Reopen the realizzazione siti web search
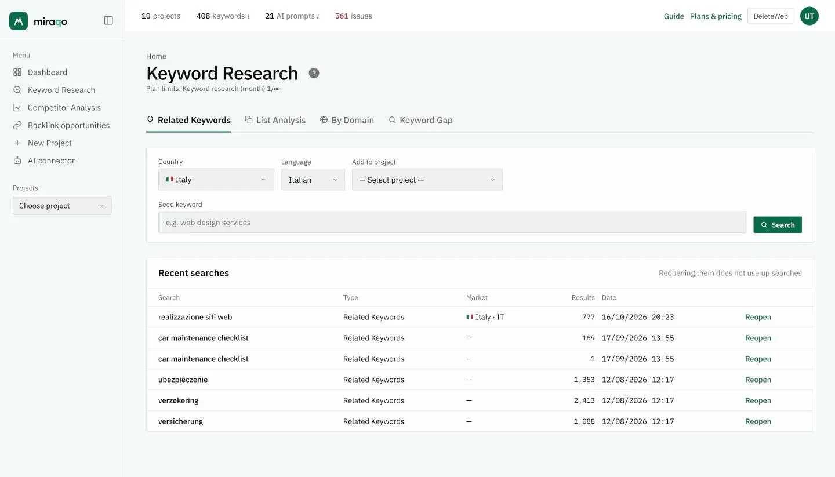 pyautogui.click(x=758, y=317)
